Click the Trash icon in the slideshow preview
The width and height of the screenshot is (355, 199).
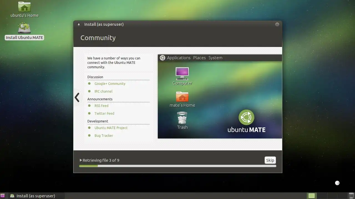(x=182, y=121)
